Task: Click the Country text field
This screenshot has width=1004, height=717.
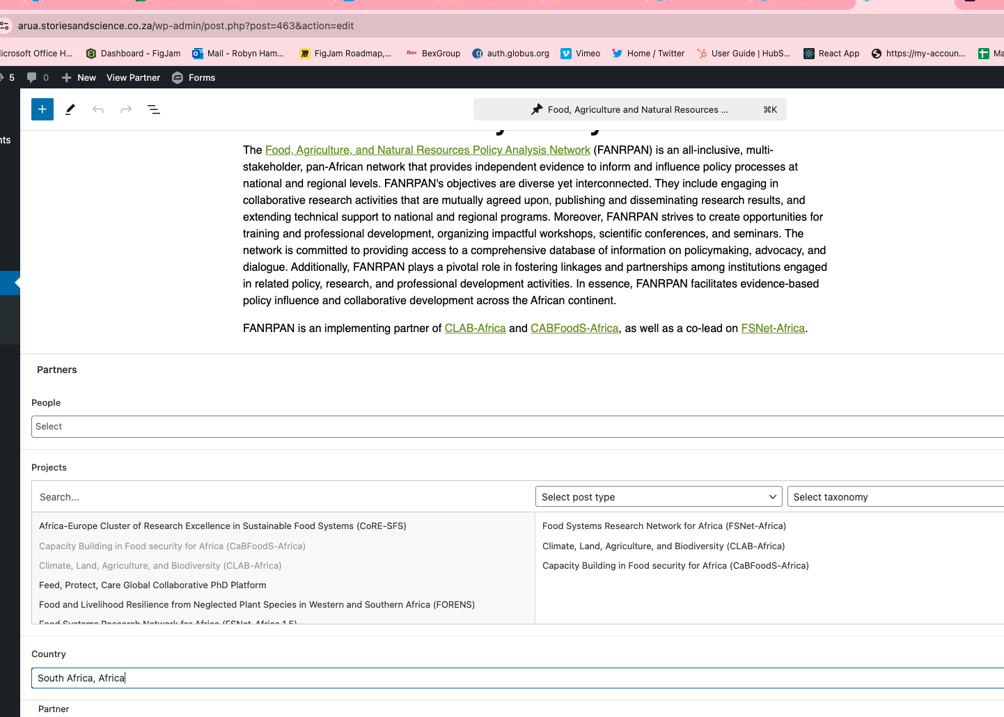Action: (x=515, y=678)
